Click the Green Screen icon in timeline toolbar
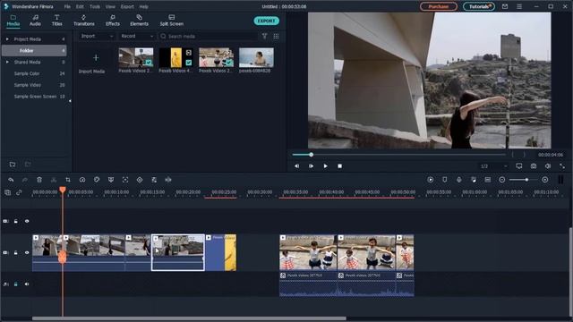This screenshot has width=573, height=322. click(111, 180)
